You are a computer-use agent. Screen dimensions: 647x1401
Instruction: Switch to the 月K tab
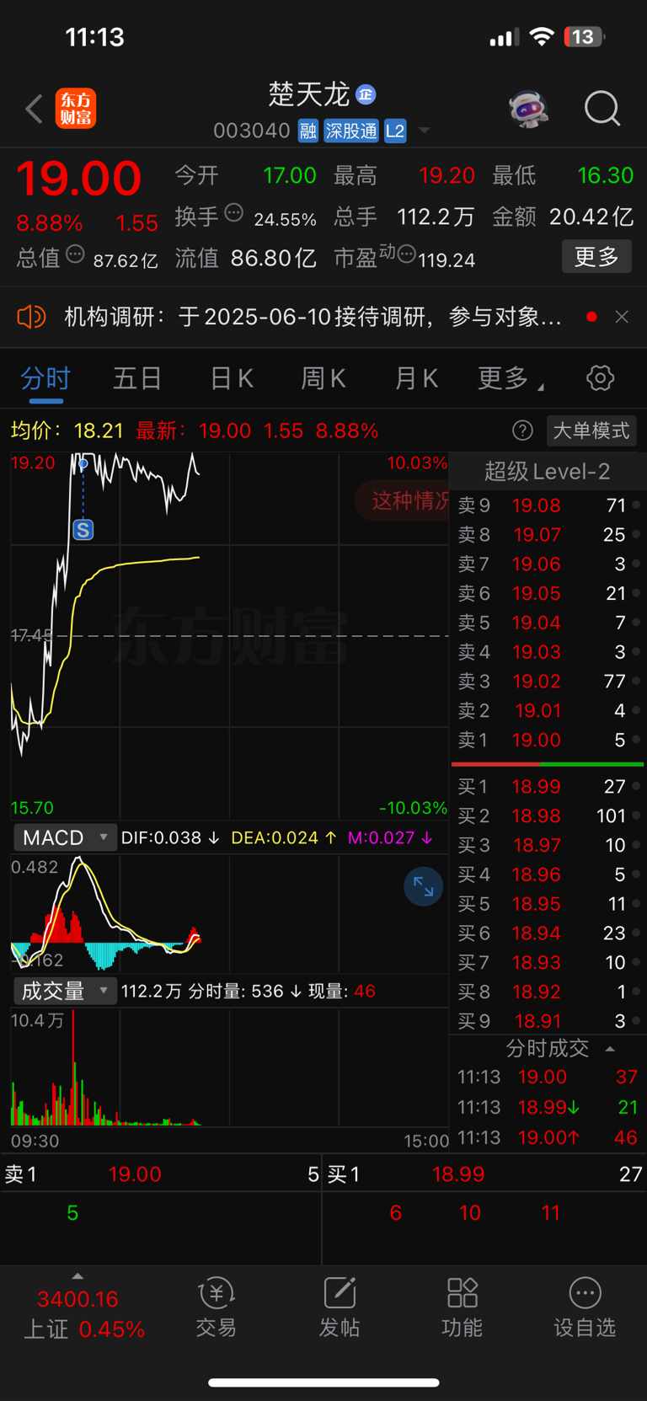click(416, 378)
